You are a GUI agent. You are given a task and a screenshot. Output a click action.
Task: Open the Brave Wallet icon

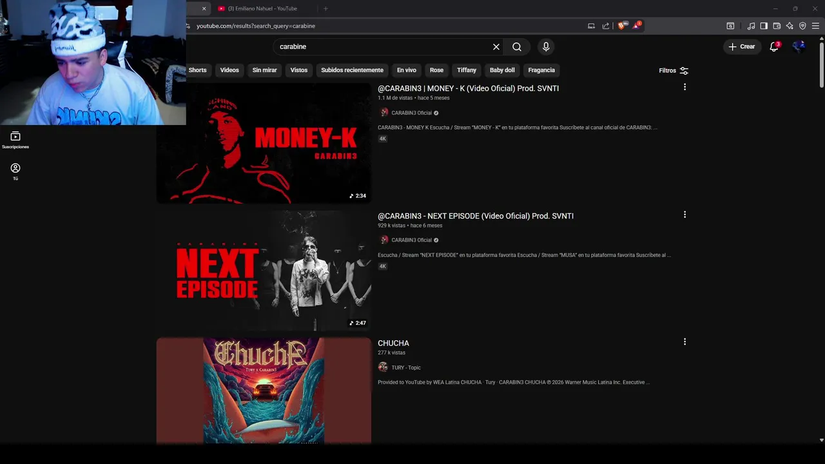point(777,26)
